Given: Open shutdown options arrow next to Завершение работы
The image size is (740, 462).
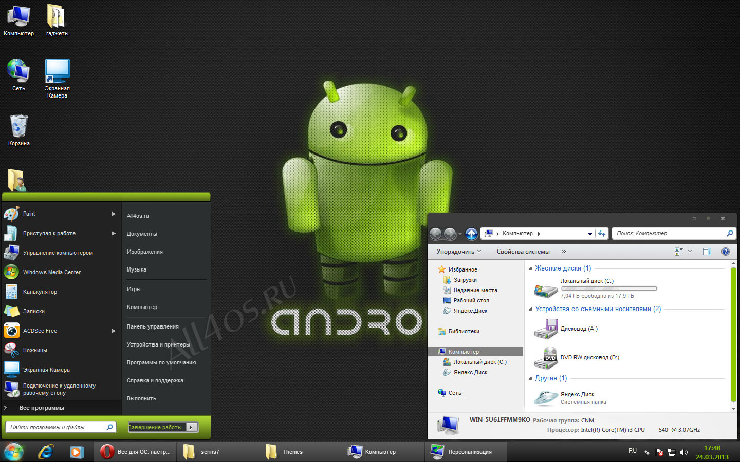Looking at the screenshot, I should [x=192, y=427].
